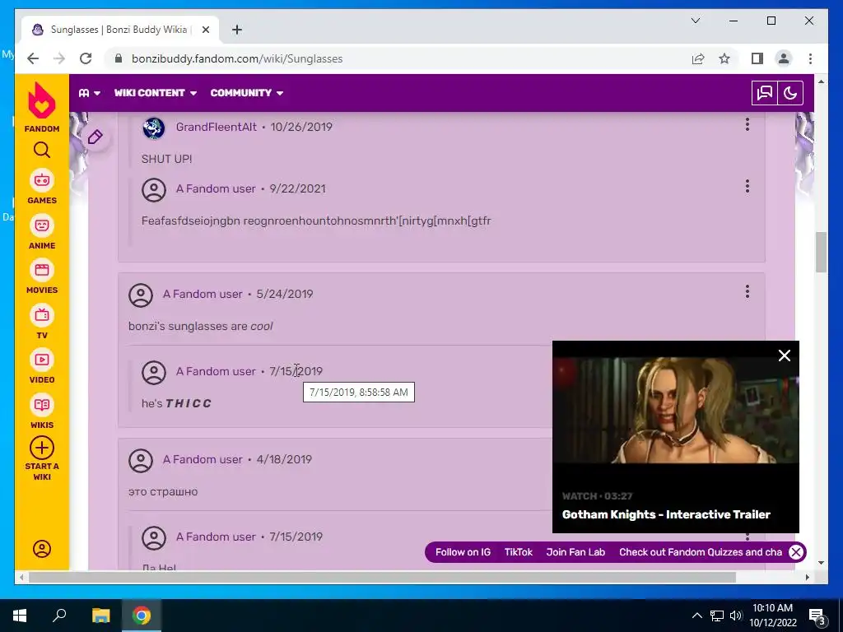This screenshot has height=632, width=843.
Task: Click the 5/24/2019 comment date
Action: tap(284, 294)
